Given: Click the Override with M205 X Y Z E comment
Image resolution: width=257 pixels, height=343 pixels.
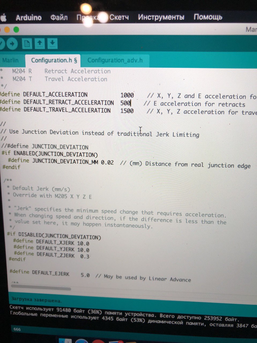Looking at the screenshot, I should pos(52,196).
